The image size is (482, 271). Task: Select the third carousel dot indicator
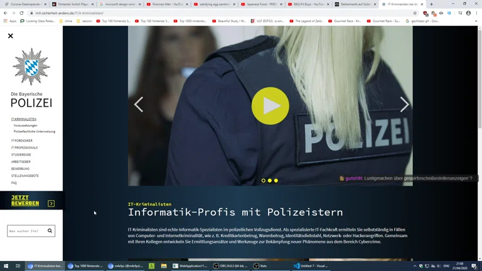(x=276, y=181)
